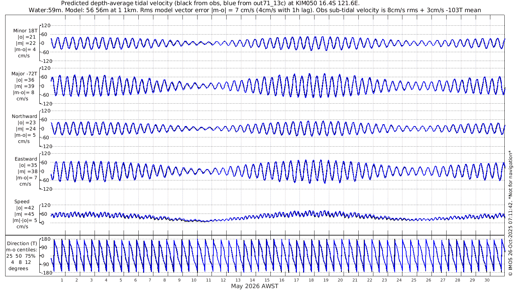
Task: Click the |m-o|= 8 value in Major panel
Action: [25, 93]
